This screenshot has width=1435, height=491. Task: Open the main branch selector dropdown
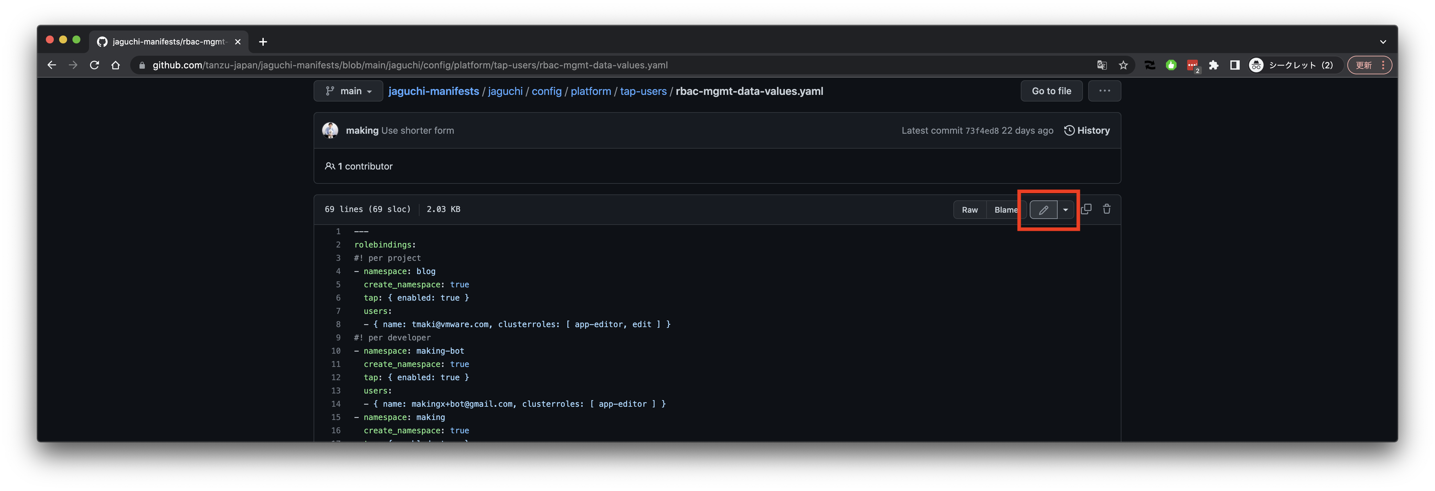pyautogui.click(x=347, y=91)
